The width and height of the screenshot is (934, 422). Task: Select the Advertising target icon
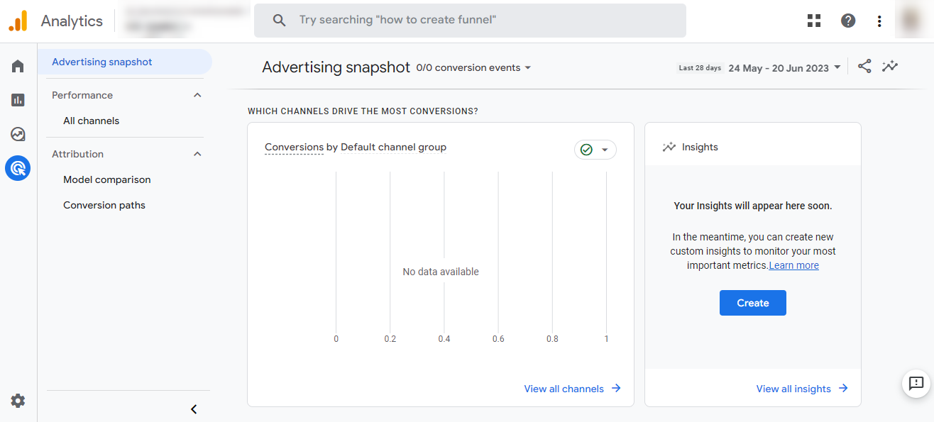18,168
